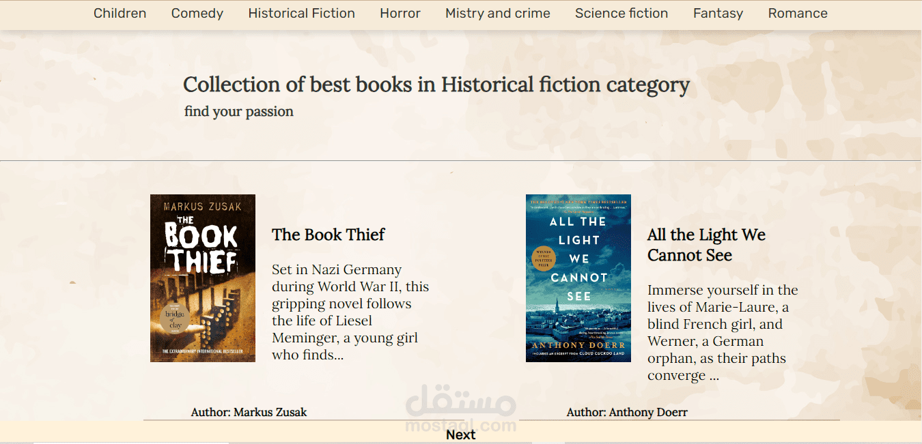This screenshot has height=444, width=922.
Task: Click the Author: Anthony Doerr label
Action: point(627,412)
